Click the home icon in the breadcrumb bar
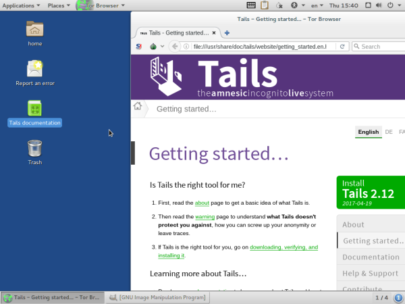Viewport: 405px width, 304px height. 138,106
